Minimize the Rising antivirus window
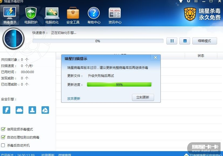Viewport: 223px width, 156px height. point(204,1)
